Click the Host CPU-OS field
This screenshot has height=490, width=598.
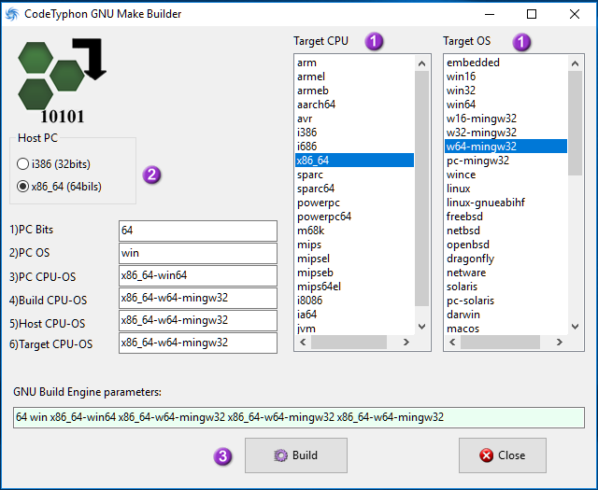coord(198,320)
